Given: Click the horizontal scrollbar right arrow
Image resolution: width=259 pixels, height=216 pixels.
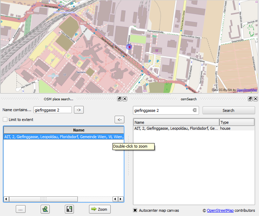Looking at the screenshot, I should pos(121,199).
